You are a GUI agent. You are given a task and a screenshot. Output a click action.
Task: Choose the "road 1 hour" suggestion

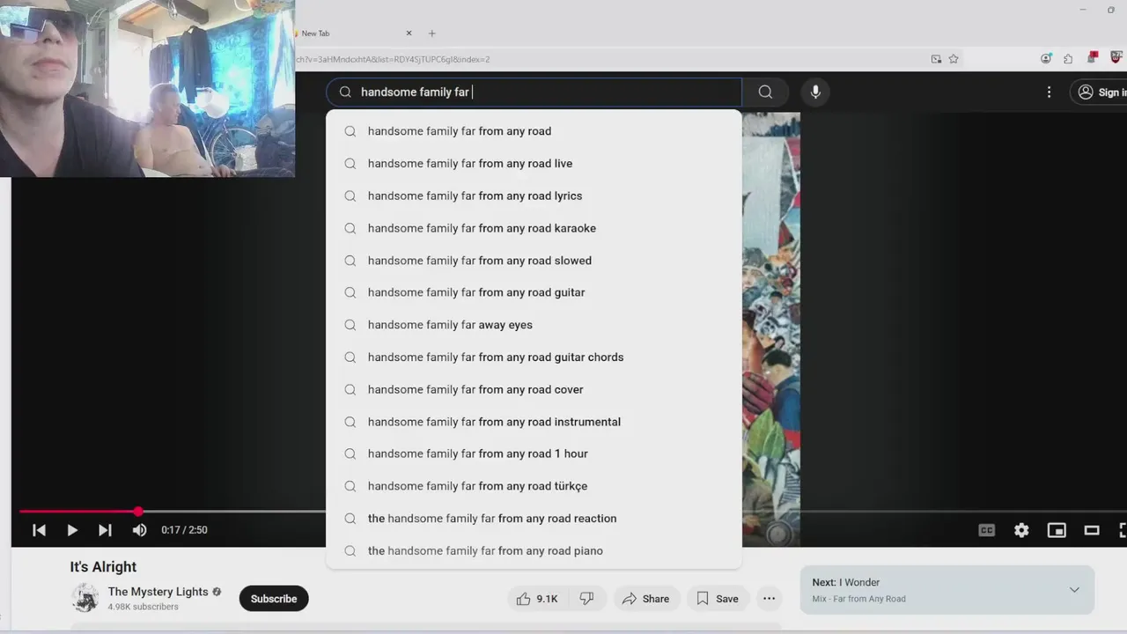[534, 453]
